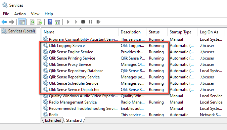Click 'Manages sc...' description of Scheduler Service

132,83
